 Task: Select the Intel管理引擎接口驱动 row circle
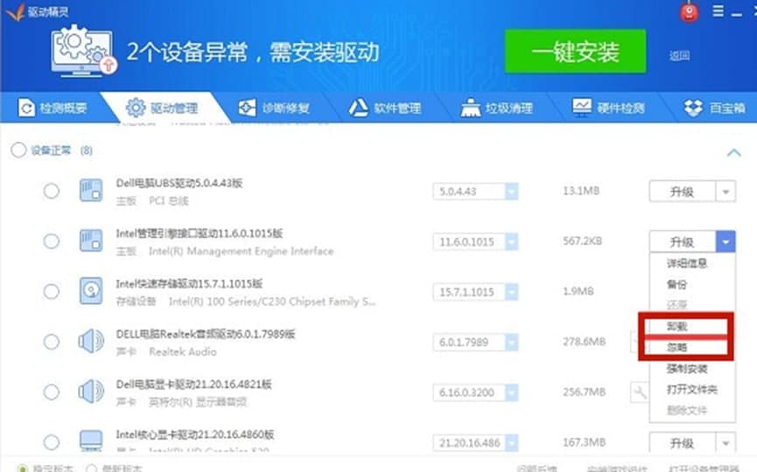51,241
